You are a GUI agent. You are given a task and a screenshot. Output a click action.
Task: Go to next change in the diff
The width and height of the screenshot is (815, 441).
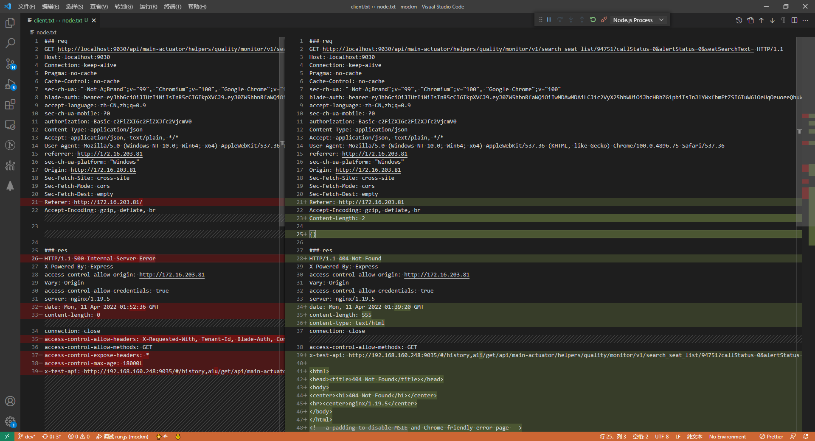point(772,20)
